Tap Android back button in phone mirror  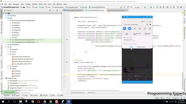click(146, 79)
